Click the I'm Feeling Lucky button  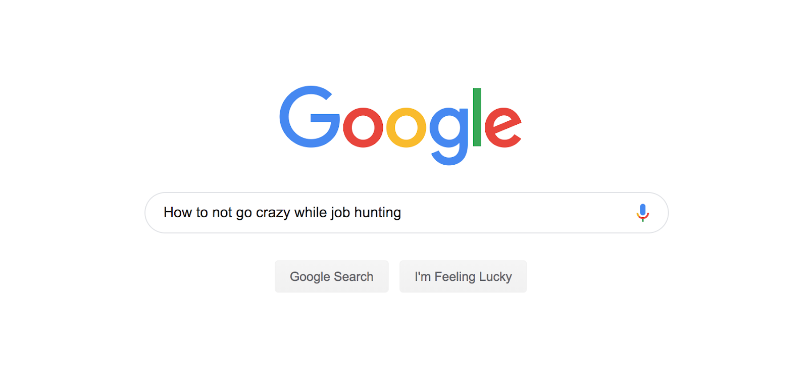(463, 276)
